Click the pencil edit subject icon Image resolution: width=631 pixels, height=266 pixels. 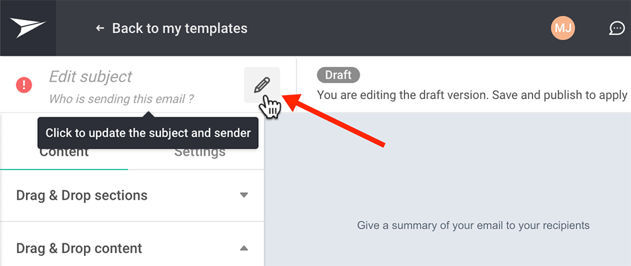coord(262,85)
